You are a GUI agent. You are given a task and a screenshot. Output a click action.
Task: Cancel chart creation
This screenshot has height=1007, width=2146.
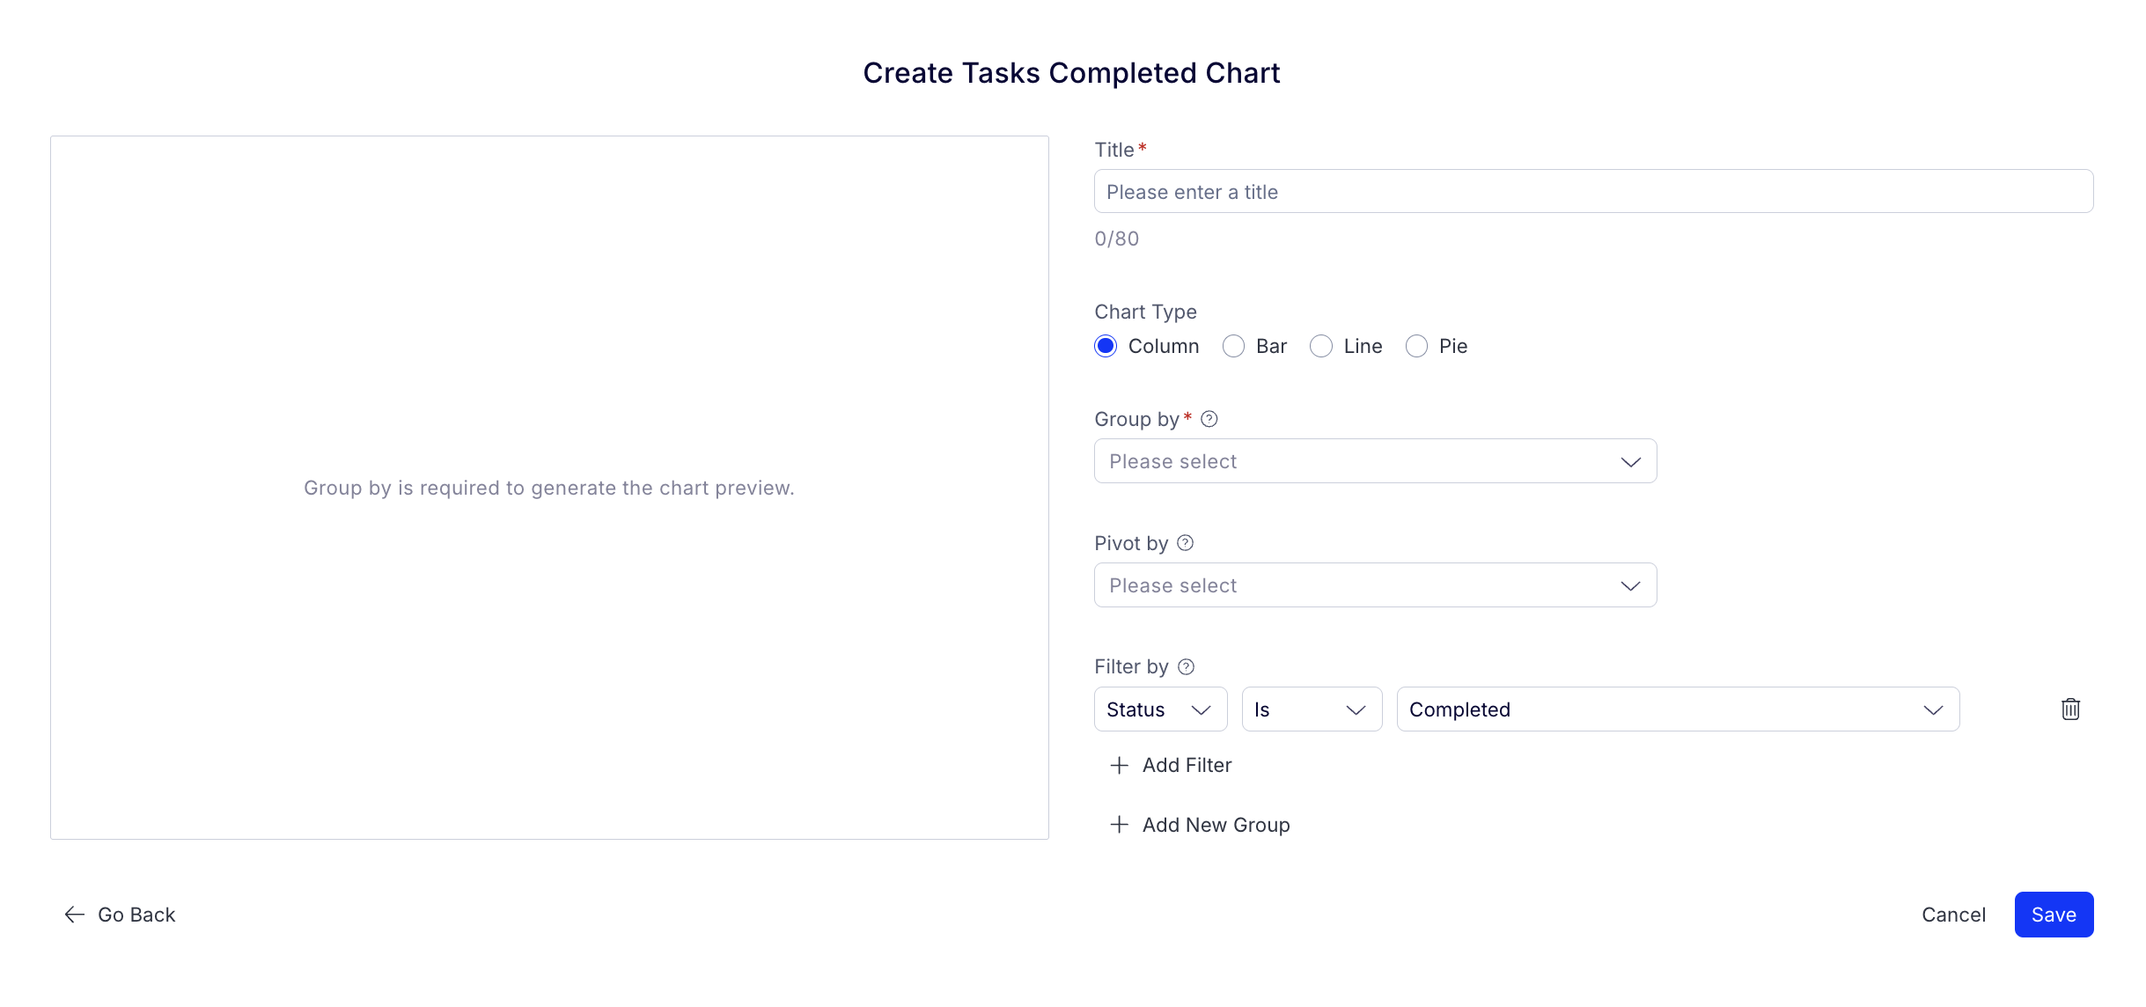point(1953,915)
